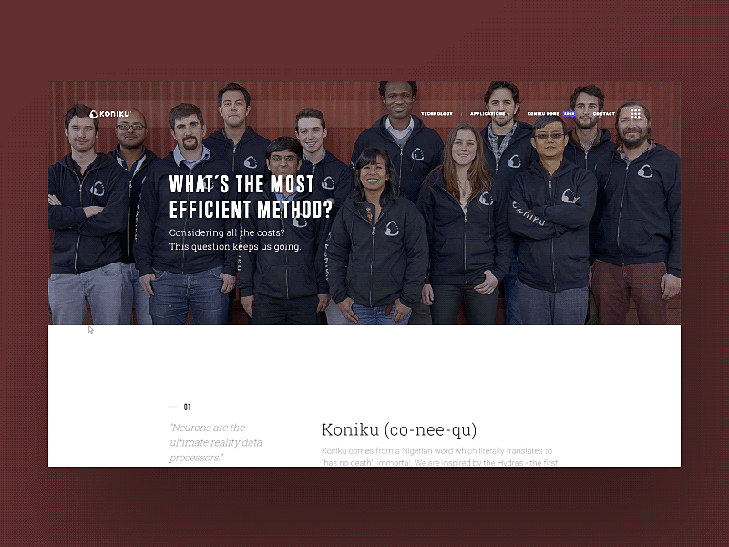Image resolution: width=729 pixels, height=547 pixels.
Task: Expand the small arrow beside Applications
Action: coord(508,114)
